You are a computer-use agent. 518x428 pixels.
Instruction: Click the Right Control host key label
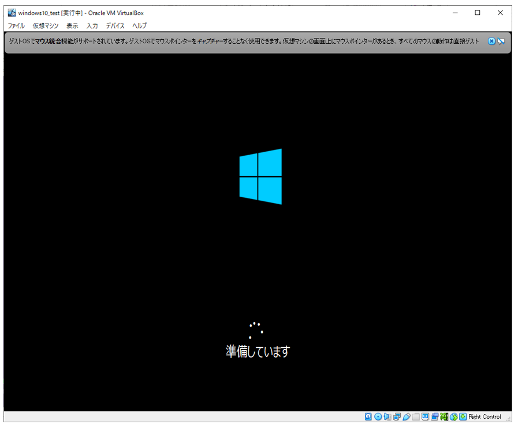(x=485, y=417)
